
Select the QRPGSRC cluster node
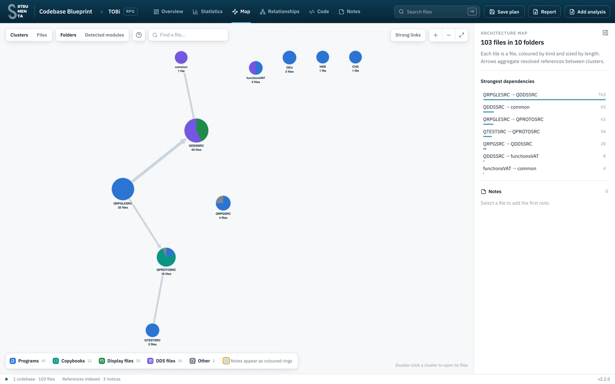point(223,203)
